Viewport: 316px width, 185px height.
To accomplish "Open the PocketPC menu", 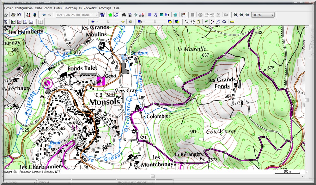I will point(90,8).
